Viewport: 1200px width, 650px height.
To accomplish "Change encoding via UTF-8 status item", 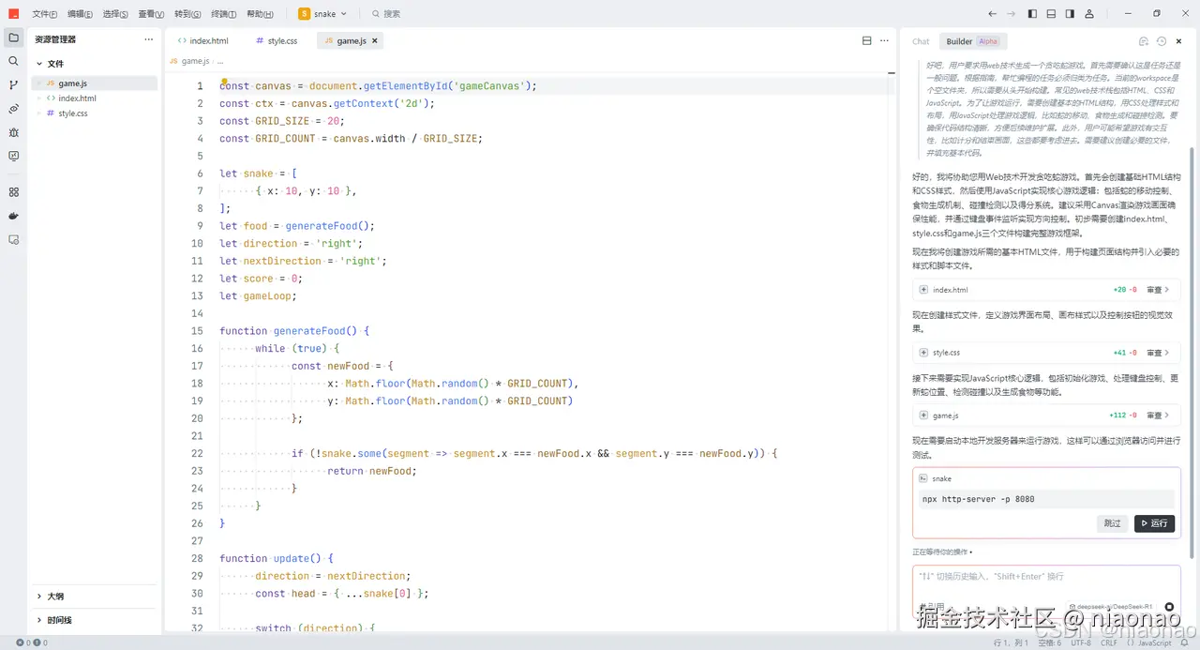I will (x=1081, y=642).
